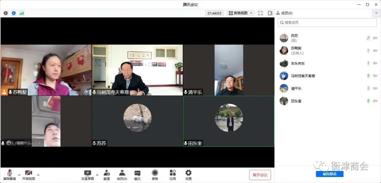Screen dimensions: 381x183
Task: Open meeting Settings (设置)
Action: tap(188, 175)
